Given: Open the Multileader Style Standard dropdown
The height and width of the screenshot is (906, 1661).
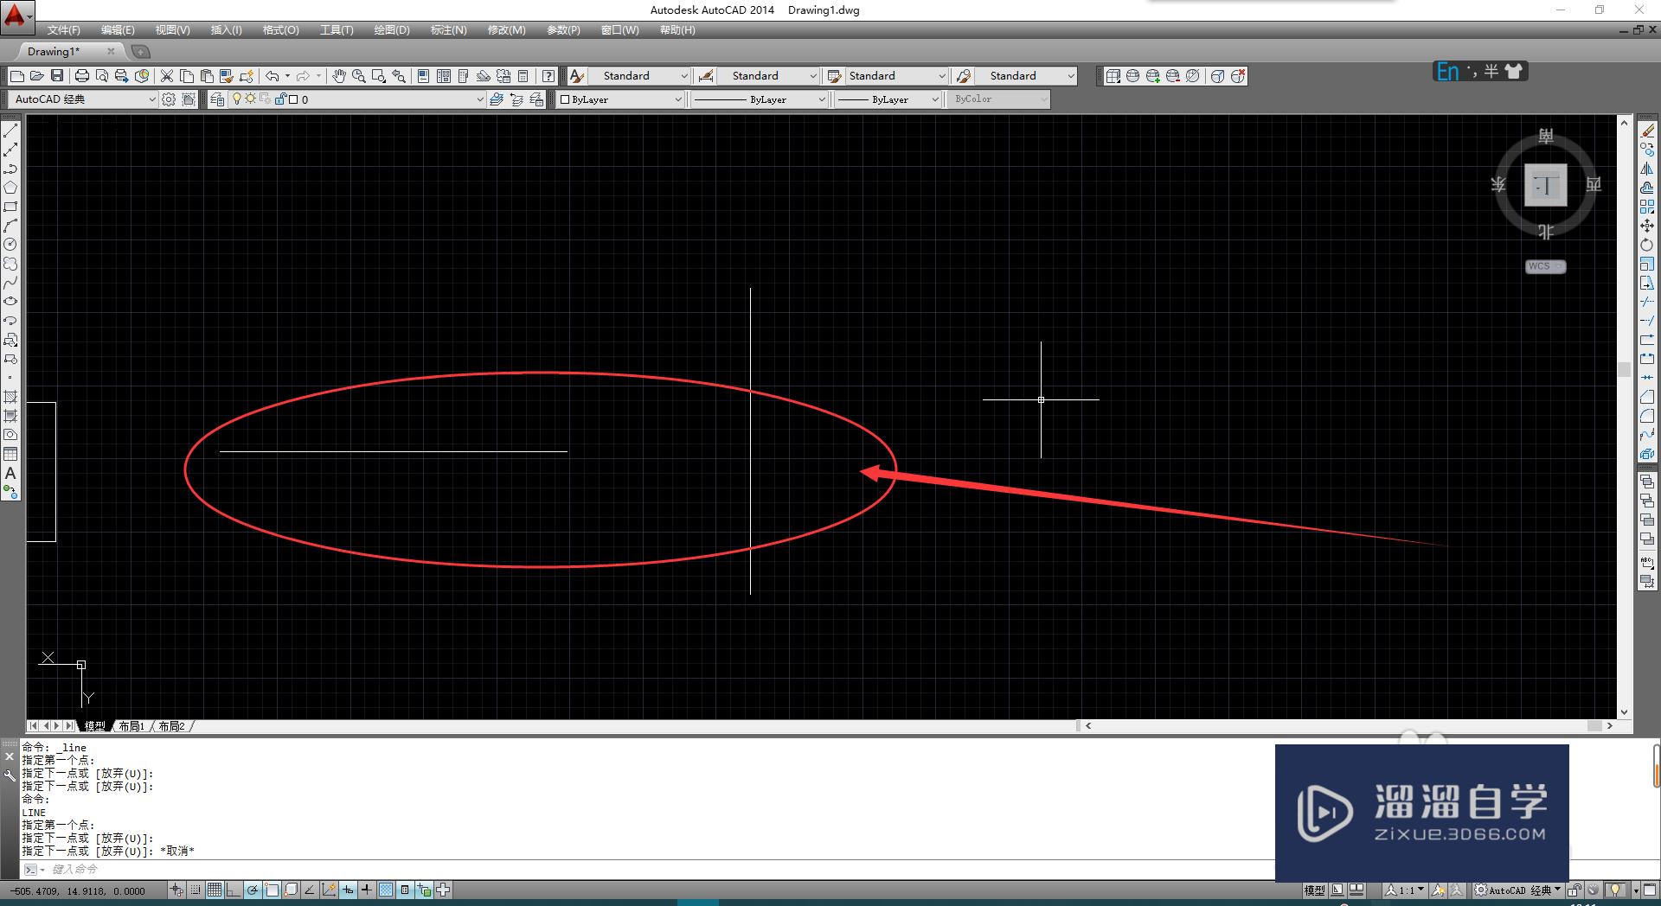Looking at the screenshot, I should tap(1026, 76).
